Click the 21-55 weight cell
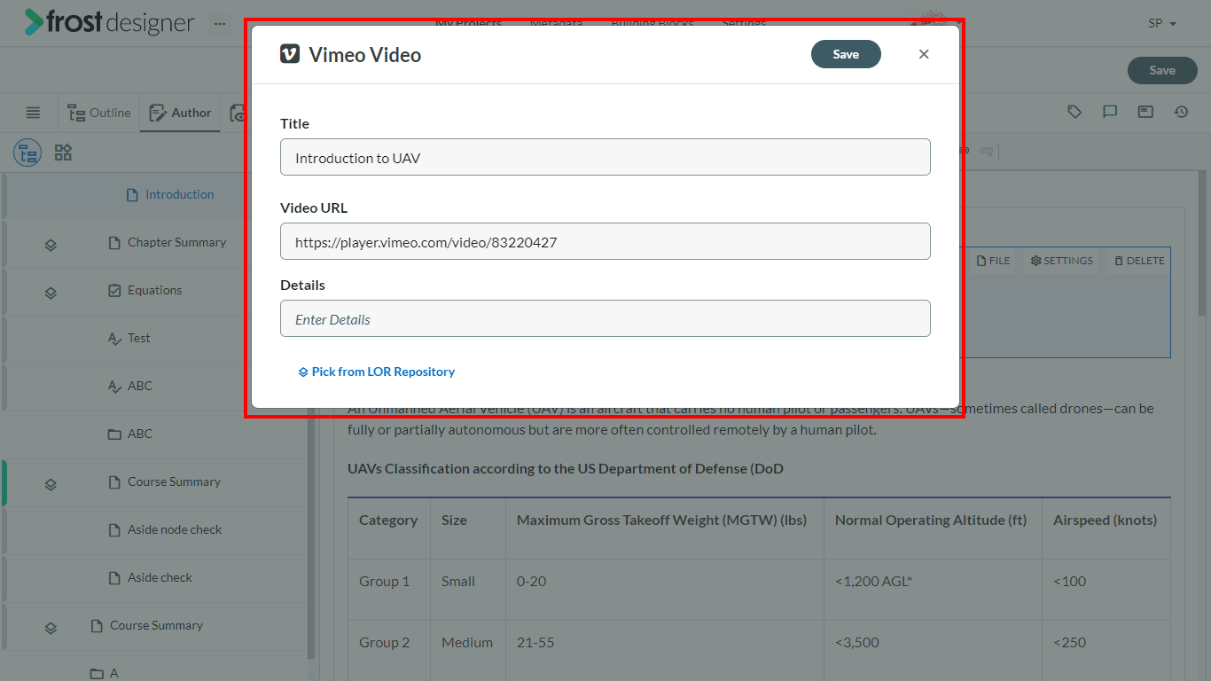This screenshot has width=1211, height=681. [664, 651]
